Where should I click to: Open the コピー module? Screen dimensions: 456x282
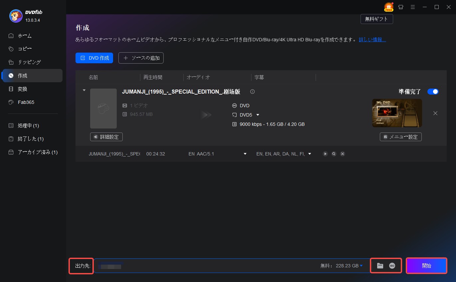(32, 49)
